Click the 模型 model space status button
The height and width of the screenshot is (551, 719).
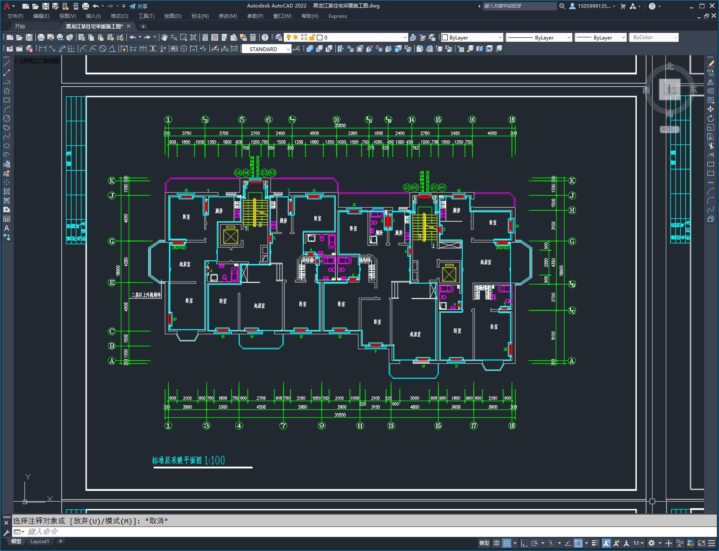pyautogui.click(x=484, y=543)
